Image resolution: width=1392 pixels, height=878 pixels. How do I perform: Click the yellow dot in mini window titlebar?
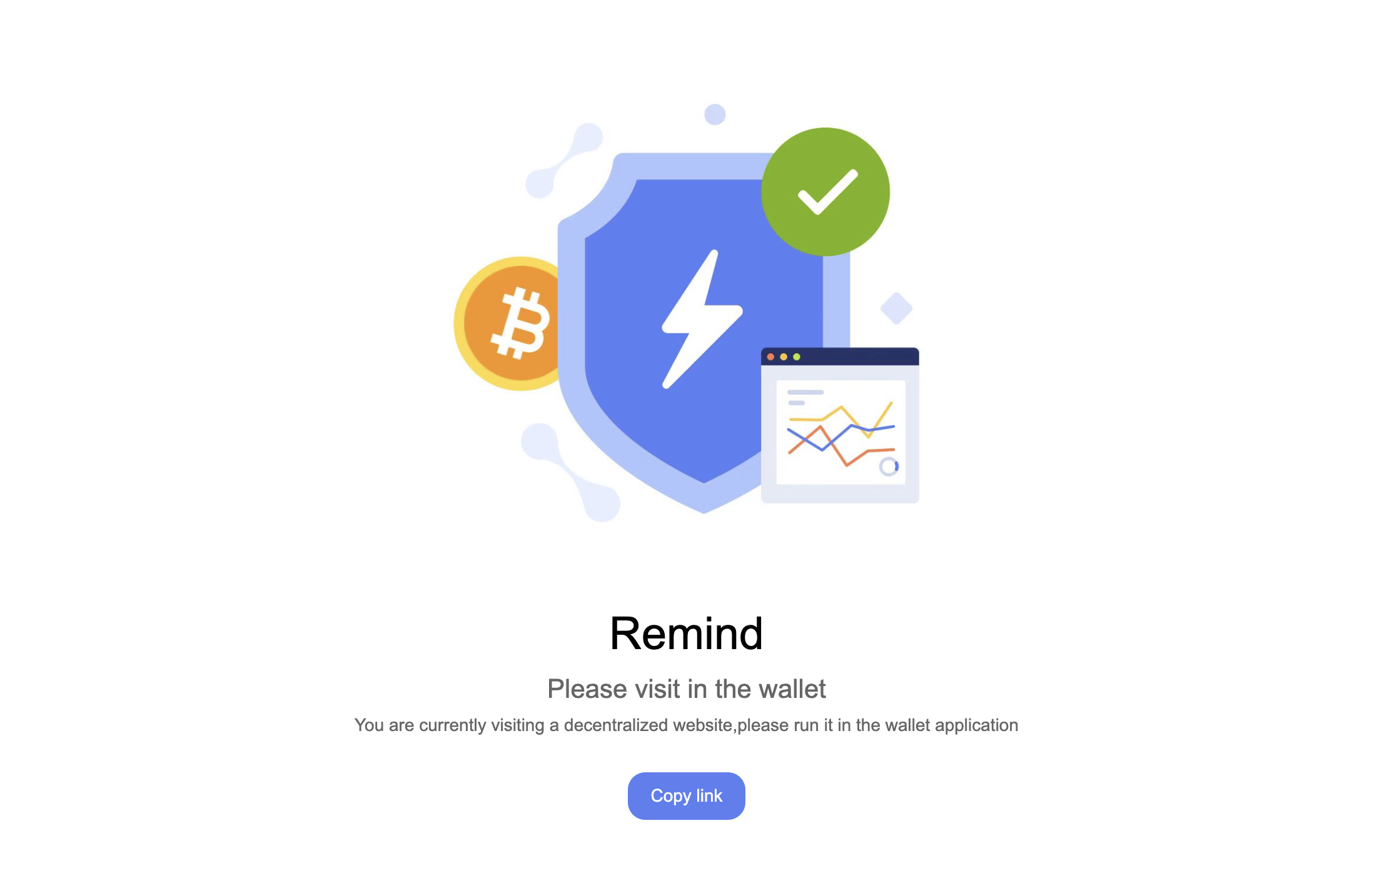tap(784, 357)
